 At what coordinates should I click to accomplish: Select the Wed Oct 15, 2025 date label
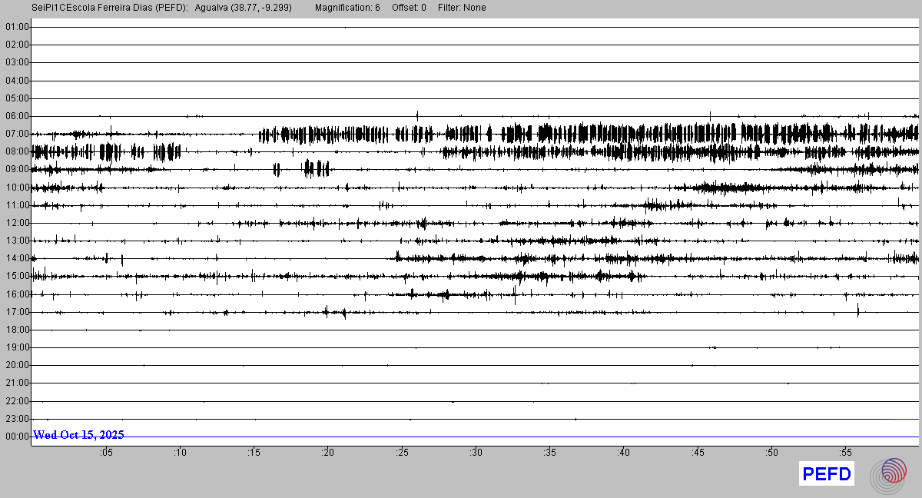tap(78, 435)
